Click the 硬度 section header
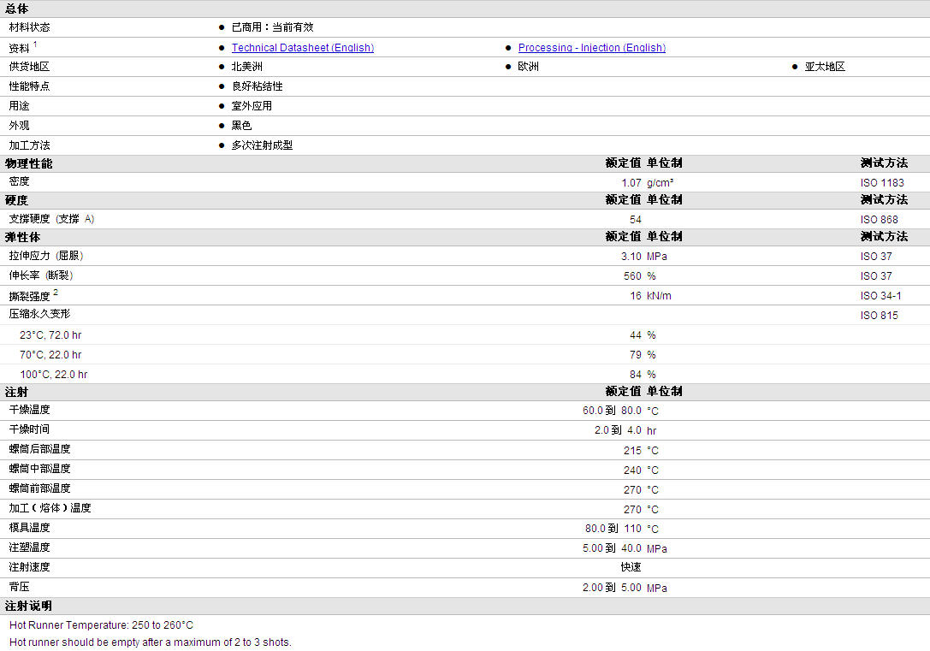The width and height of the screenshot is (930, 651). (16, 200)
